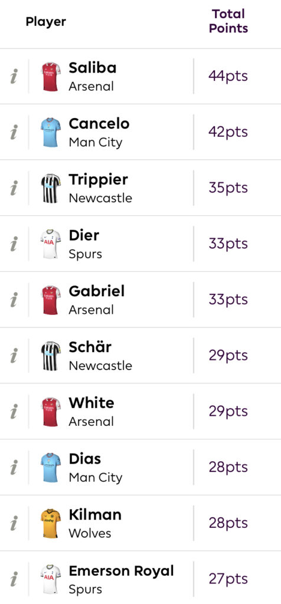
Task: Open info icon for Kilman
Action: 14,523
